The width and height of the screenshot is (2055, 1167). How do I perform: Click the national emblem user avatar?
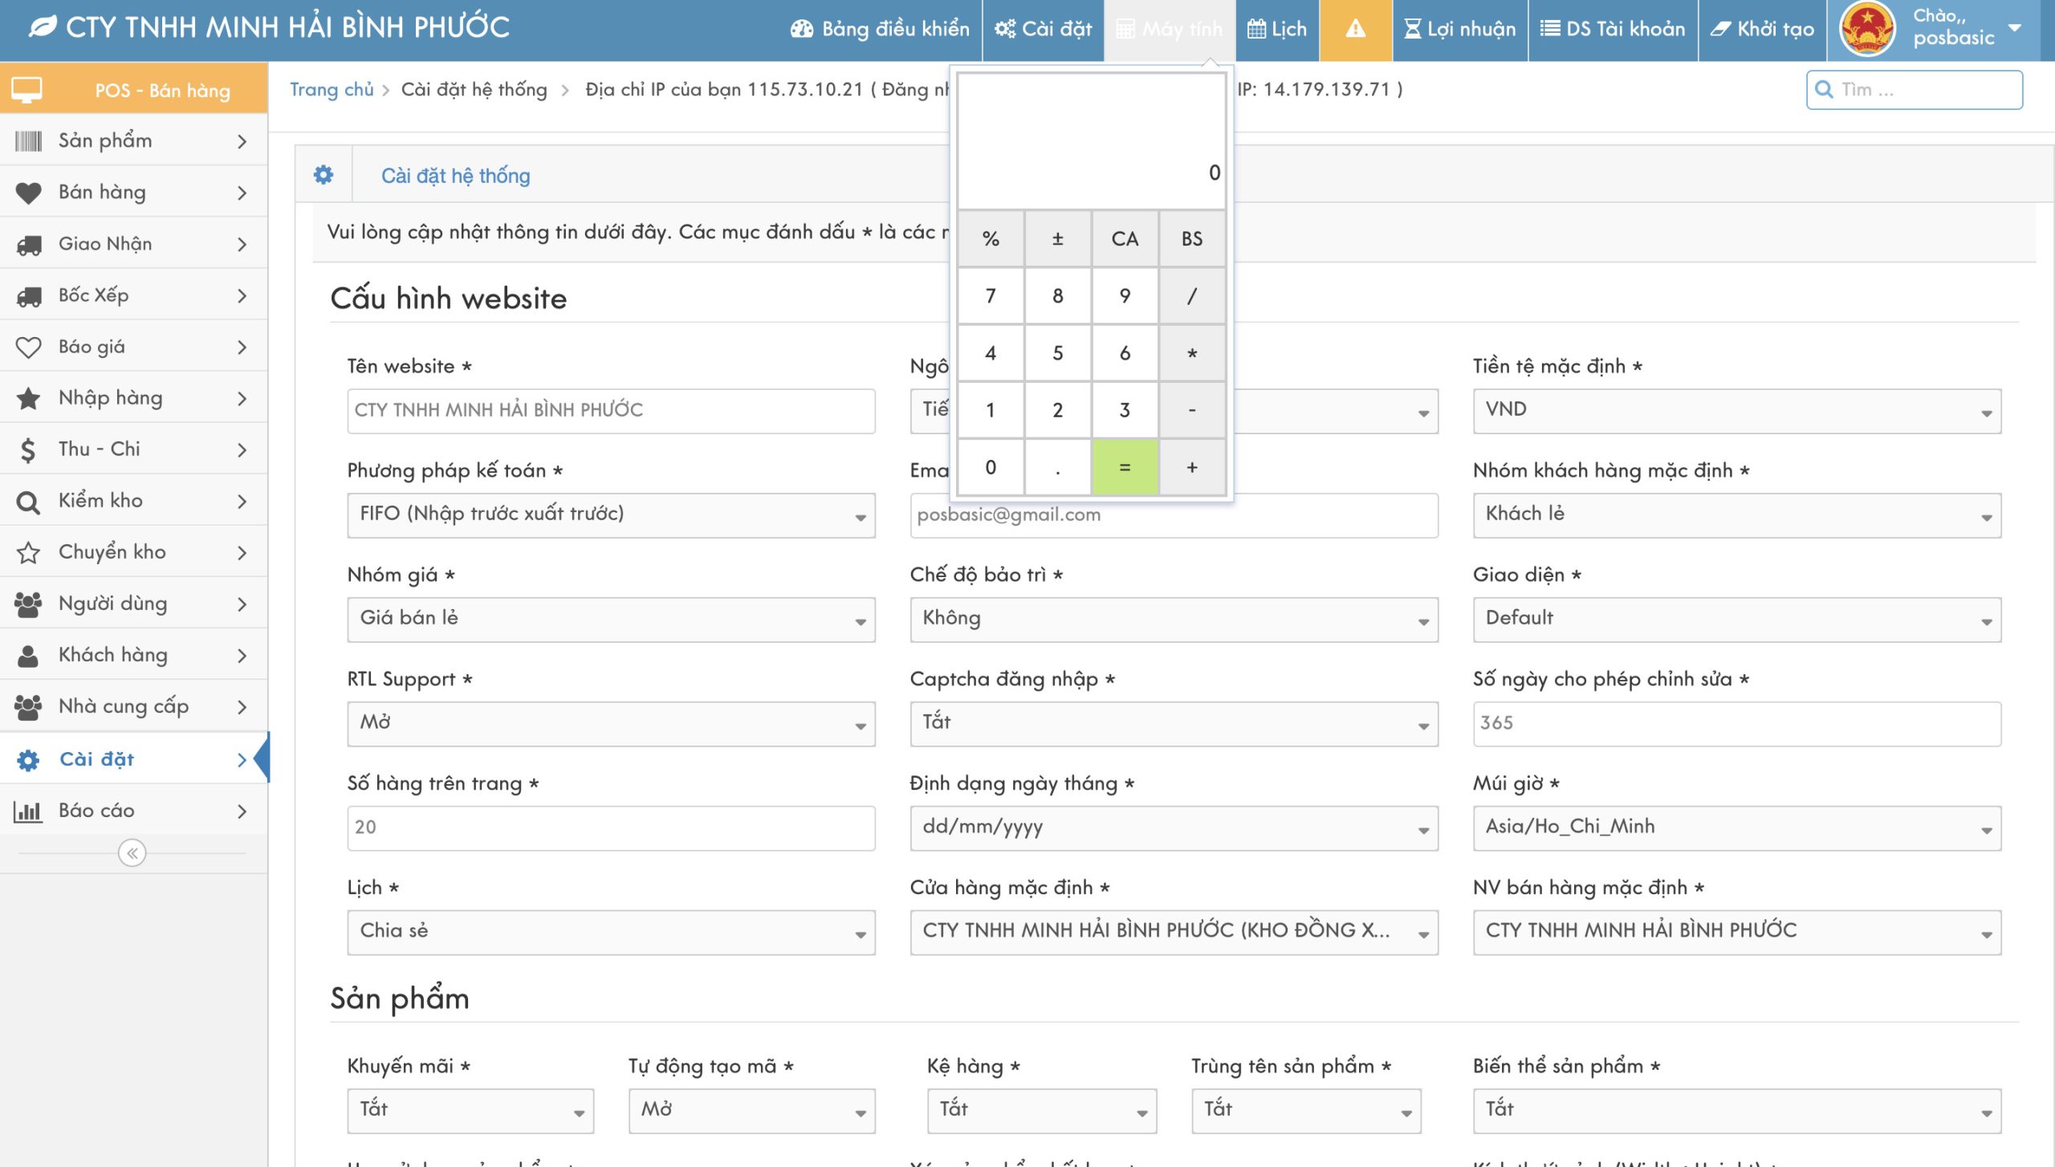tap(1867, 30)
